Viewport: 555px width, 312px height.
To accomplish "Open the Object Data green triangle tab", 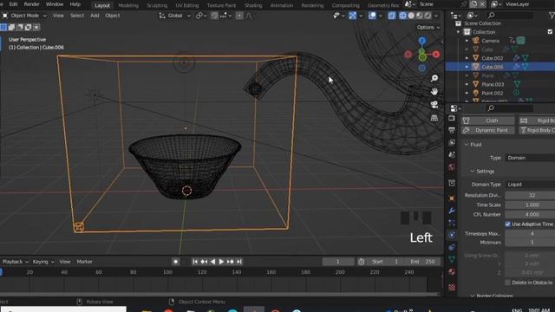I will [x=452, y=259].
